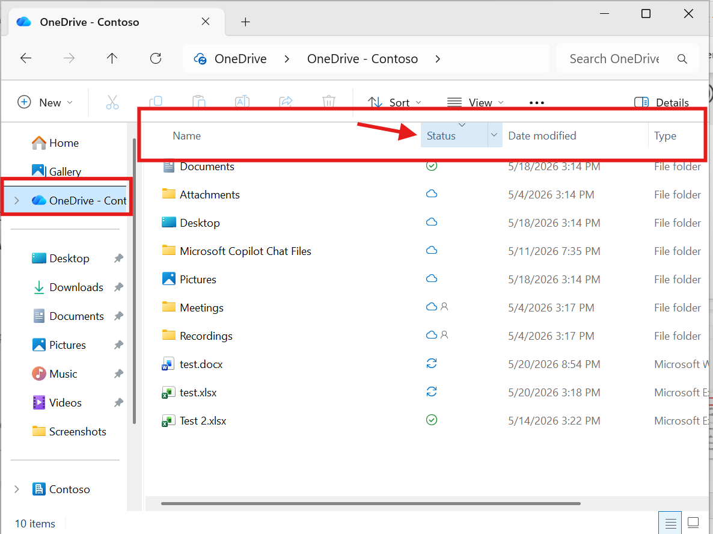Click the pin icon next to Music
The image size is (713, 534).
[118, 374]
